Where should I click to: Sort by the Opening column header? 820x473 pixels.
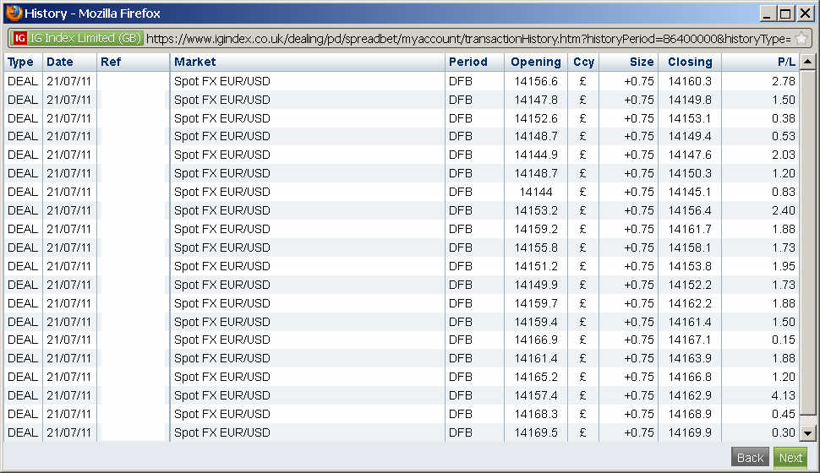point(535,62)
